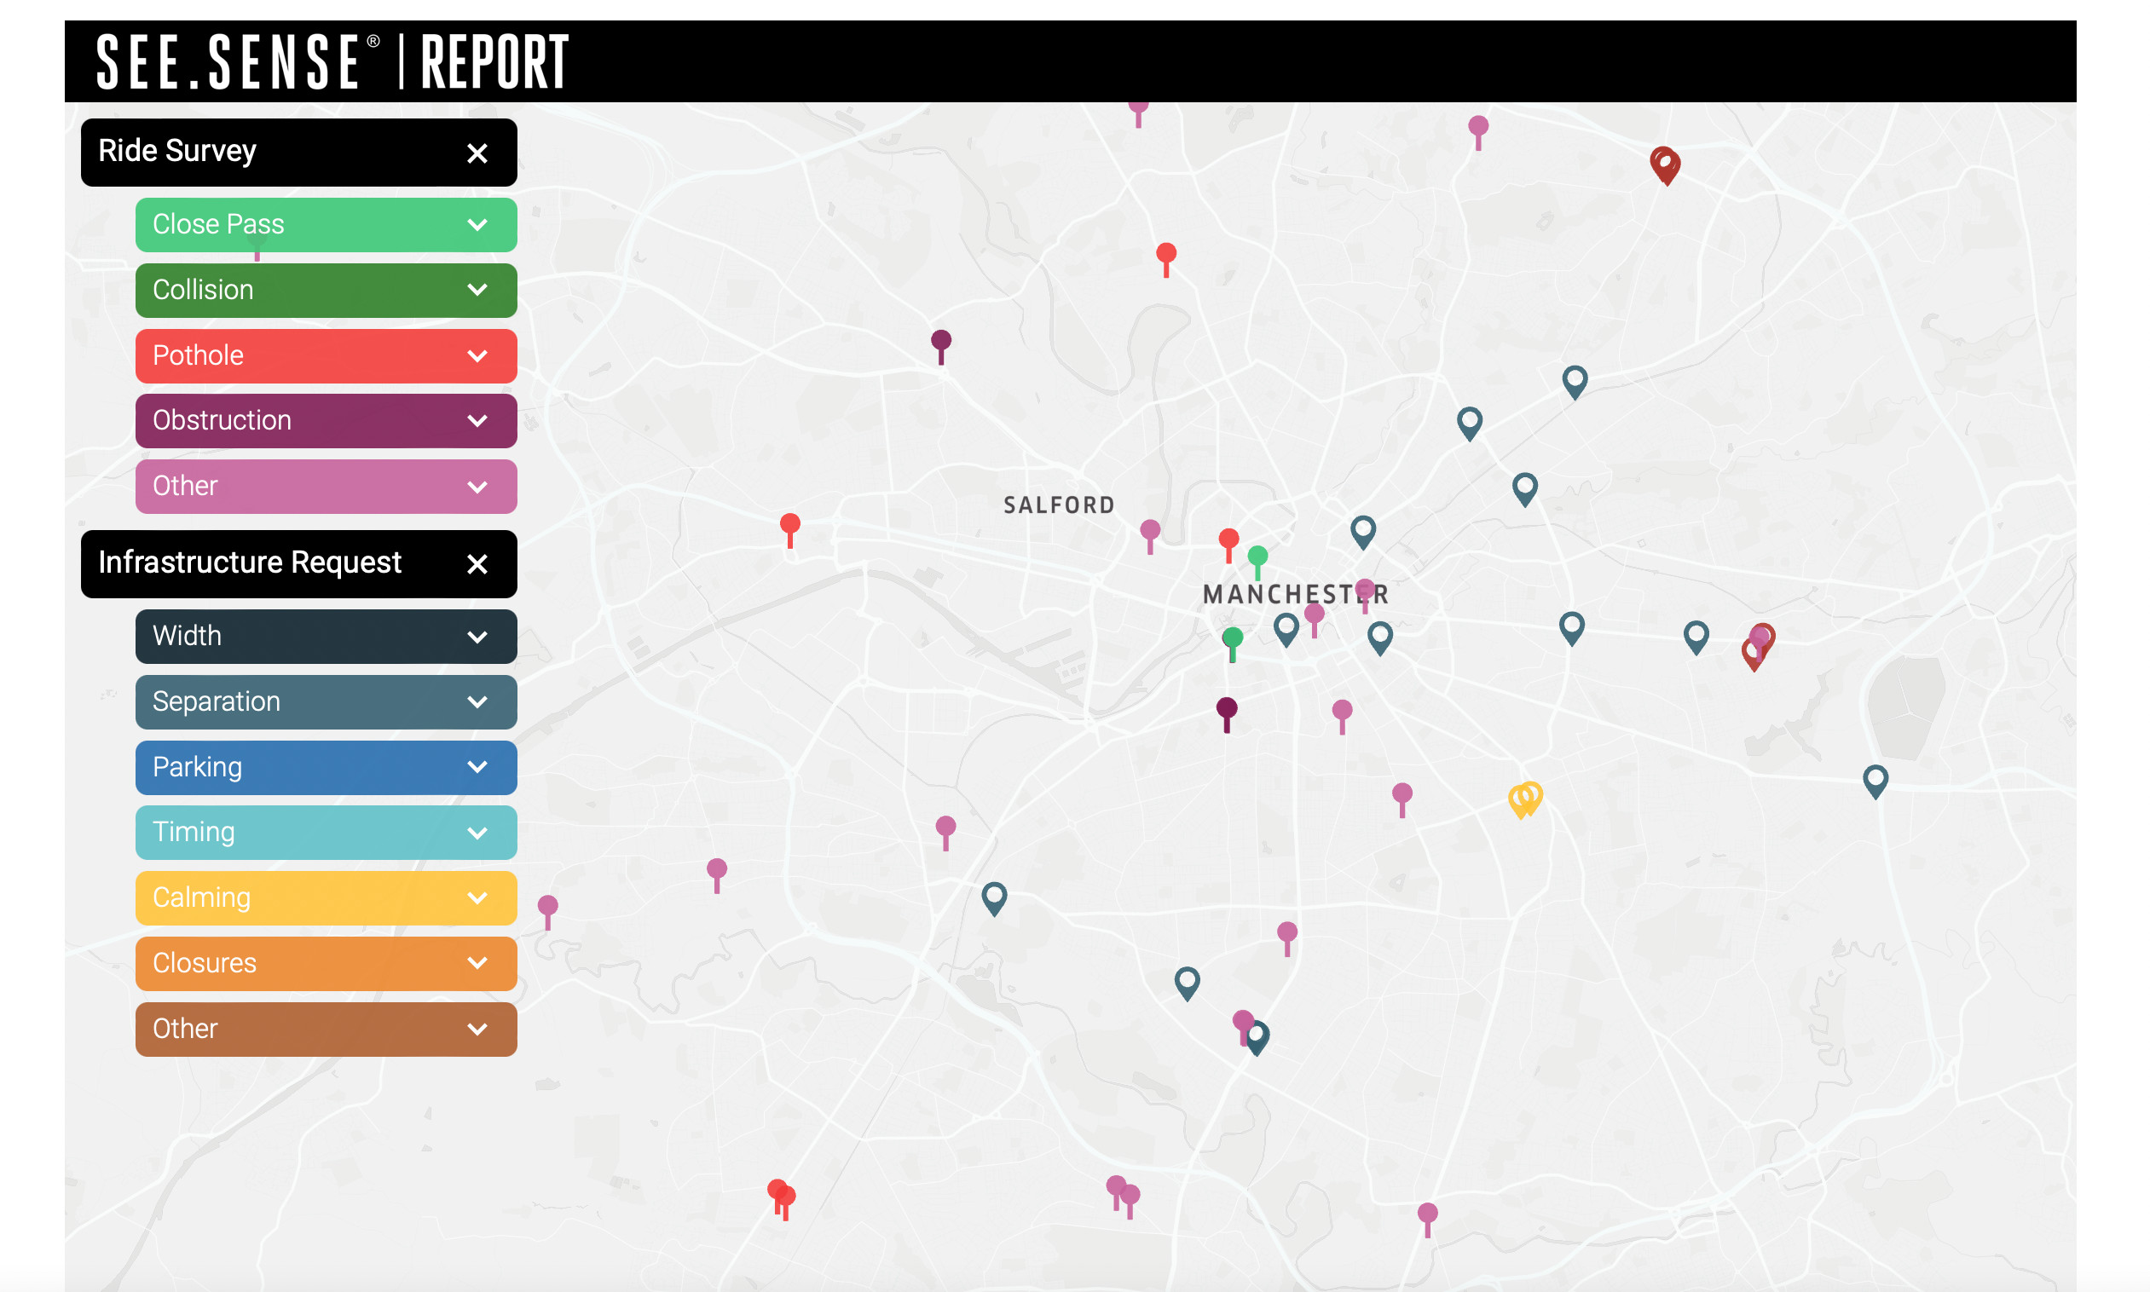
Task: Click the blue-grey Separation pin at far right
Action: tap(1875, 777)
